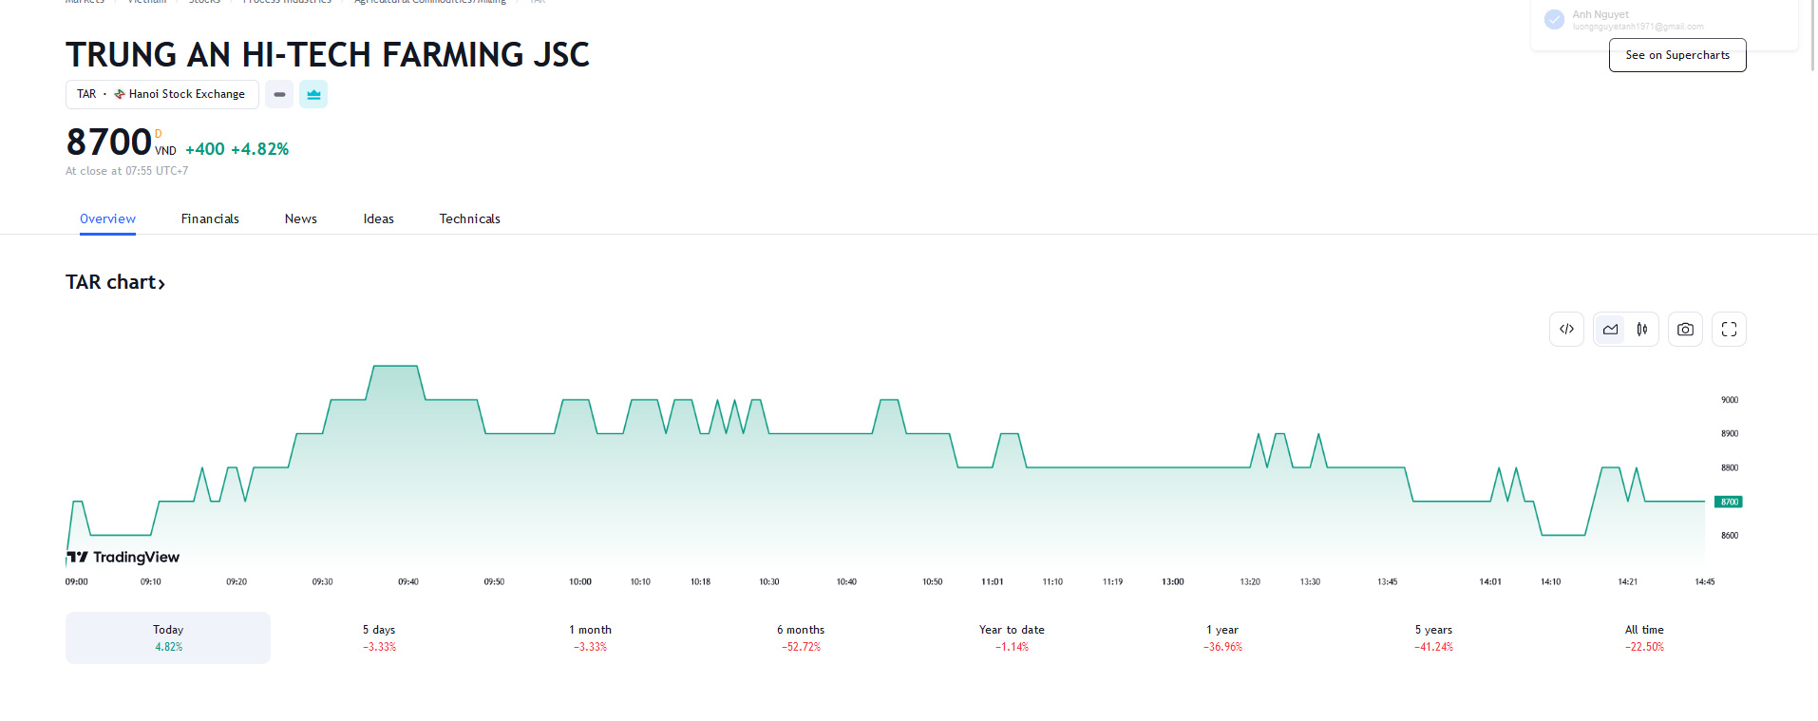This screenshot has width=1818, height=721.
Task: Switch to the area chart style
Action: click(x=1610, y=330)
